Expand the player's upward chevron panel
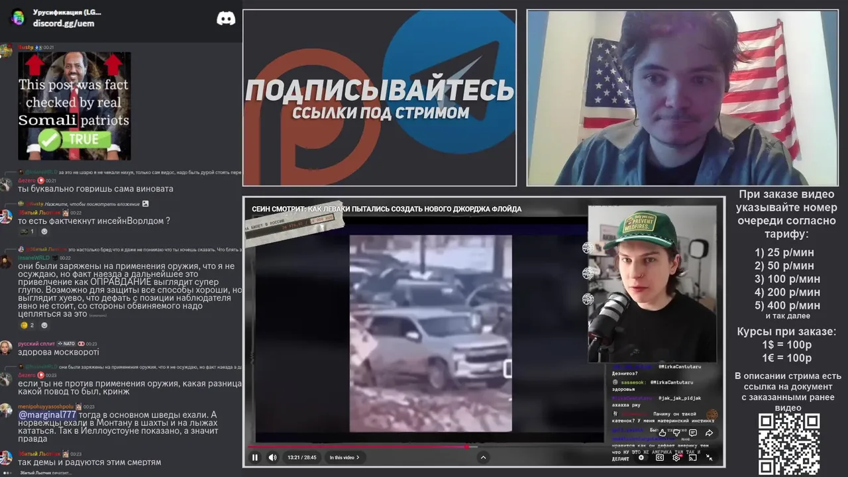This screenshot has height=477, width=848. 483,457
